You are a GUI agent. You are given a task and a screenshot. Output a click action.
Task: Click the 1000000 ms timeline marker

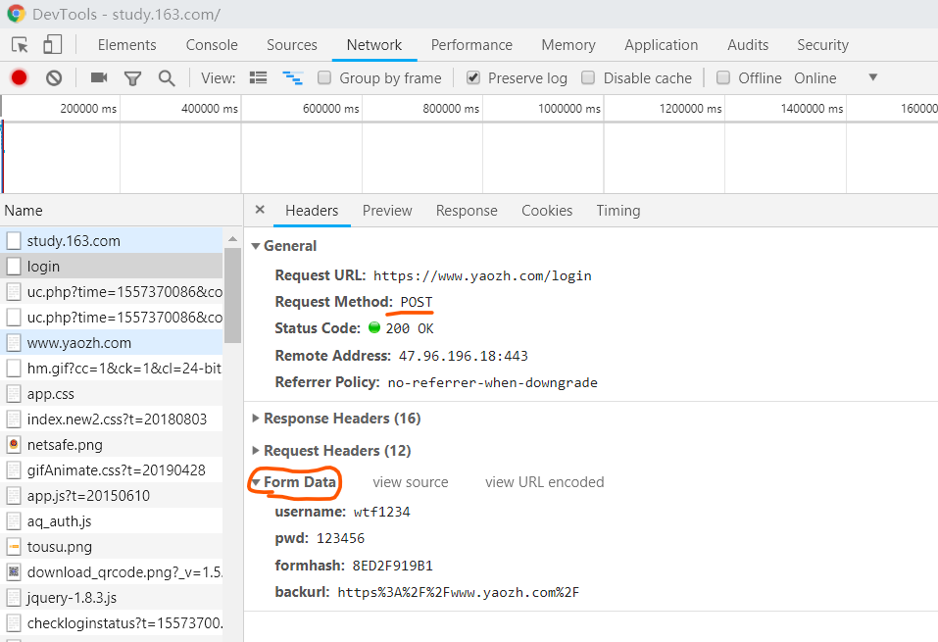(568, 108)
